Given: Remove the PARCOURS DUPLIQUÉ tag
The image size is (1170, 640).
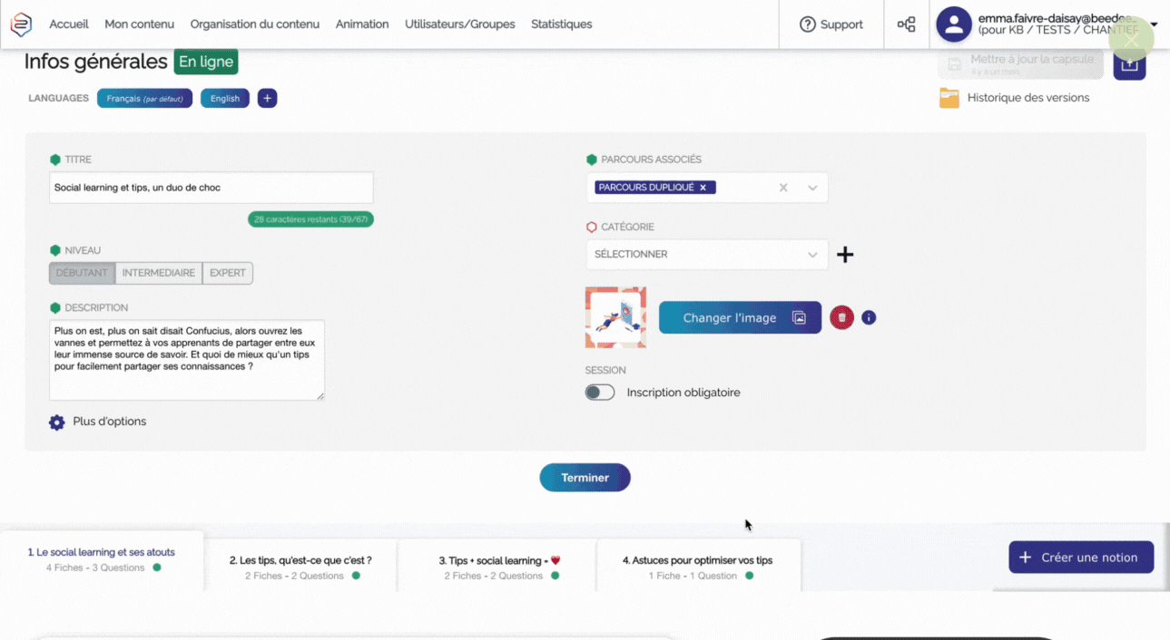Looking at the screenshot, I should (x=703, y=188).
